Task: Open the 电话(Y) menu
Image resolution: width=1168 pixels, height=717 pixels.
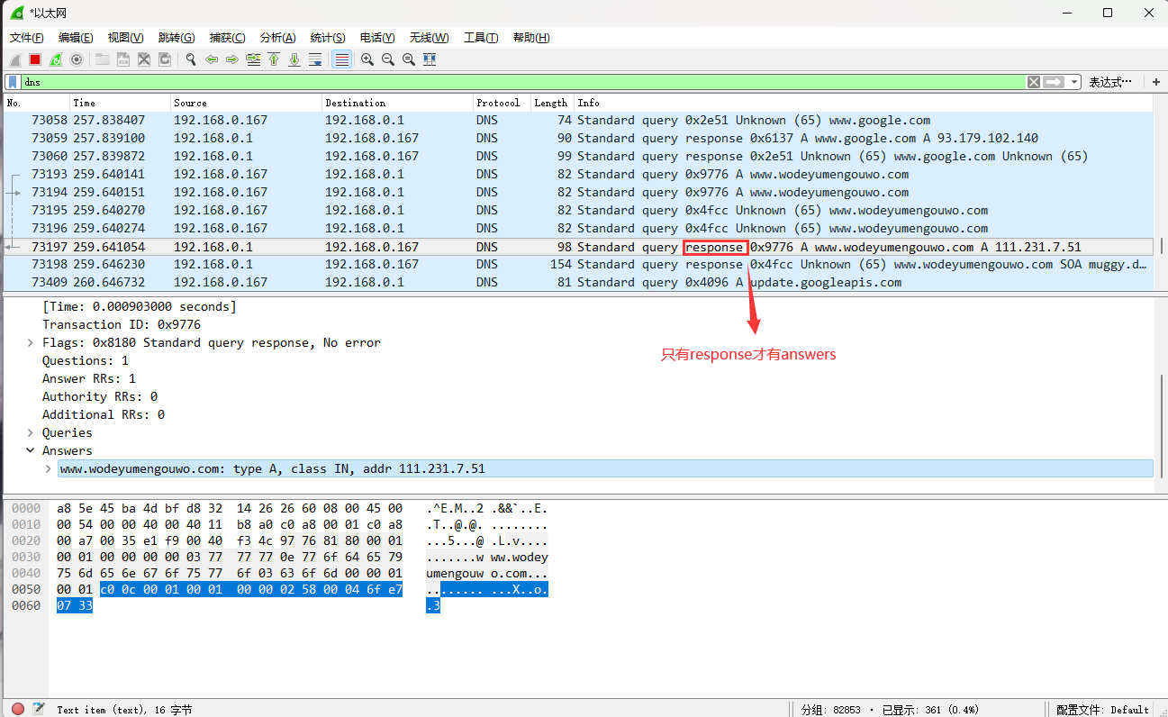Action: [x=377, y=38]
